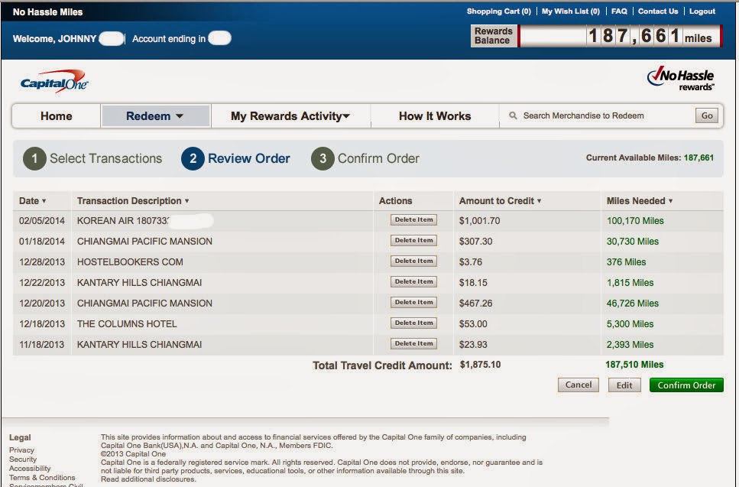Click the $1,875.10 total credit amount
Image resolution: width=739 pixels, height=487 pixels.
click(480, 365)
